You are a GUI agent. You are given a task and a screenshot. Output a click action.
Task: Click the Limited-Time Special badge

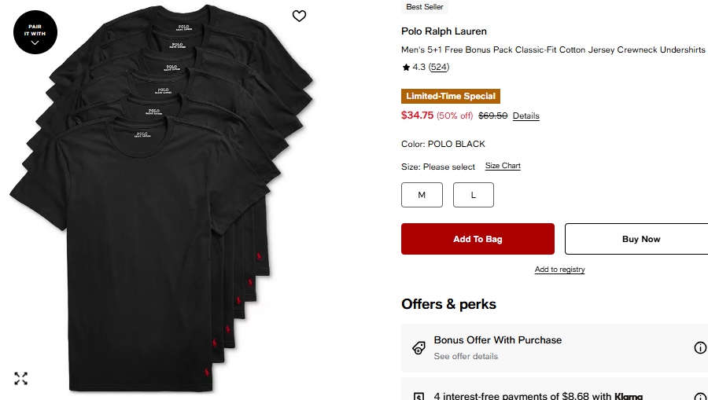(x=451, y=97)
